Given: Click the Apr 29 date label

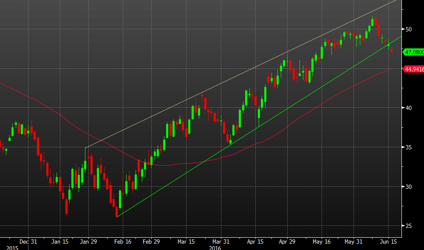Looking at the screenshot, I should coord(287,242).
